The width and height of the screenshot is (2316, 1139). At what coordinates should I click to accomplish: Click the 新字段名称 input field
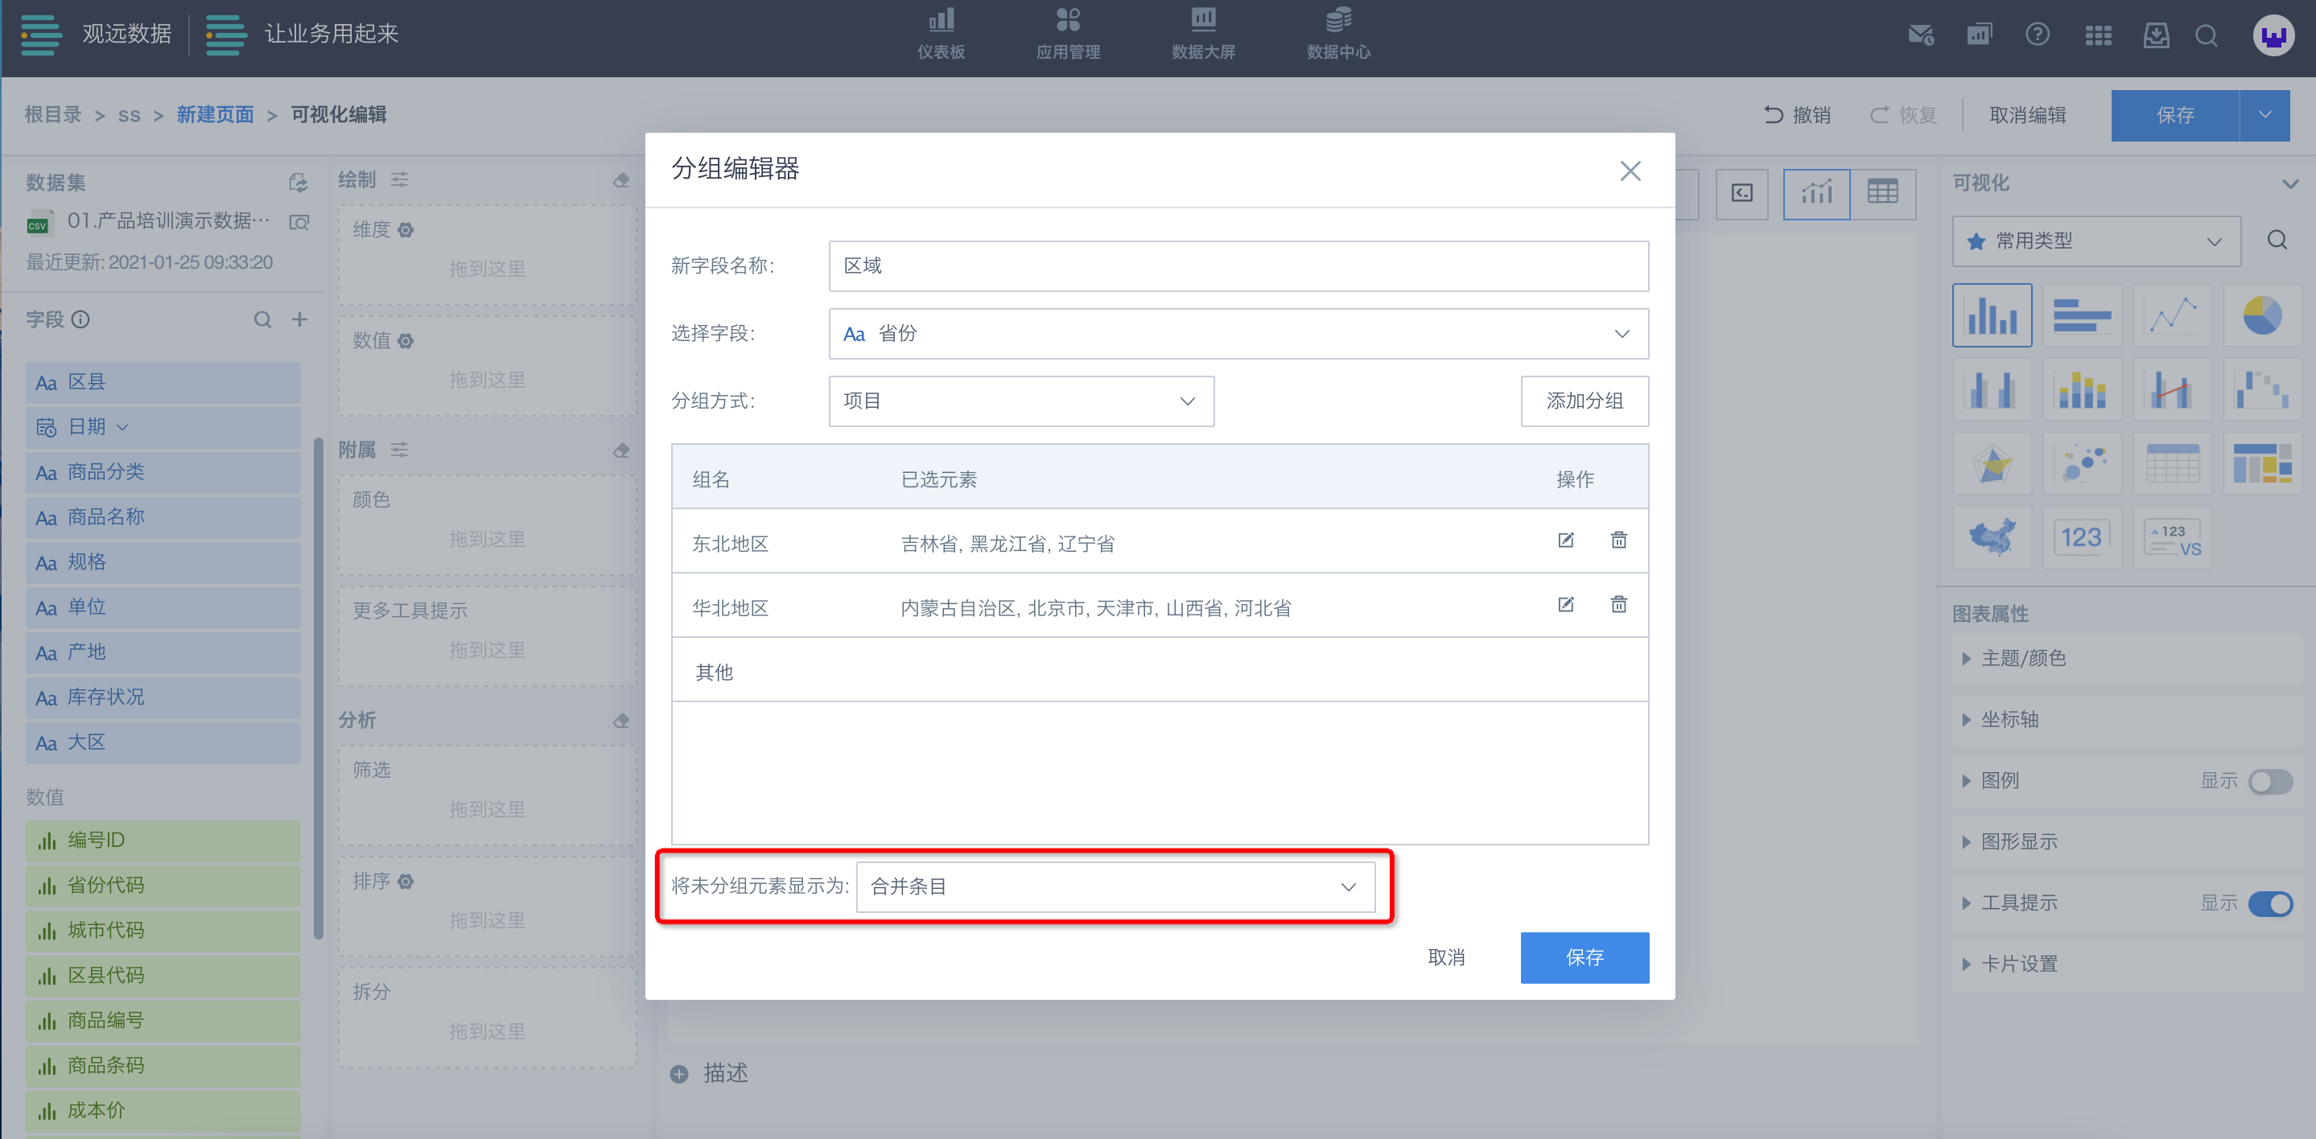(1238, 265)
